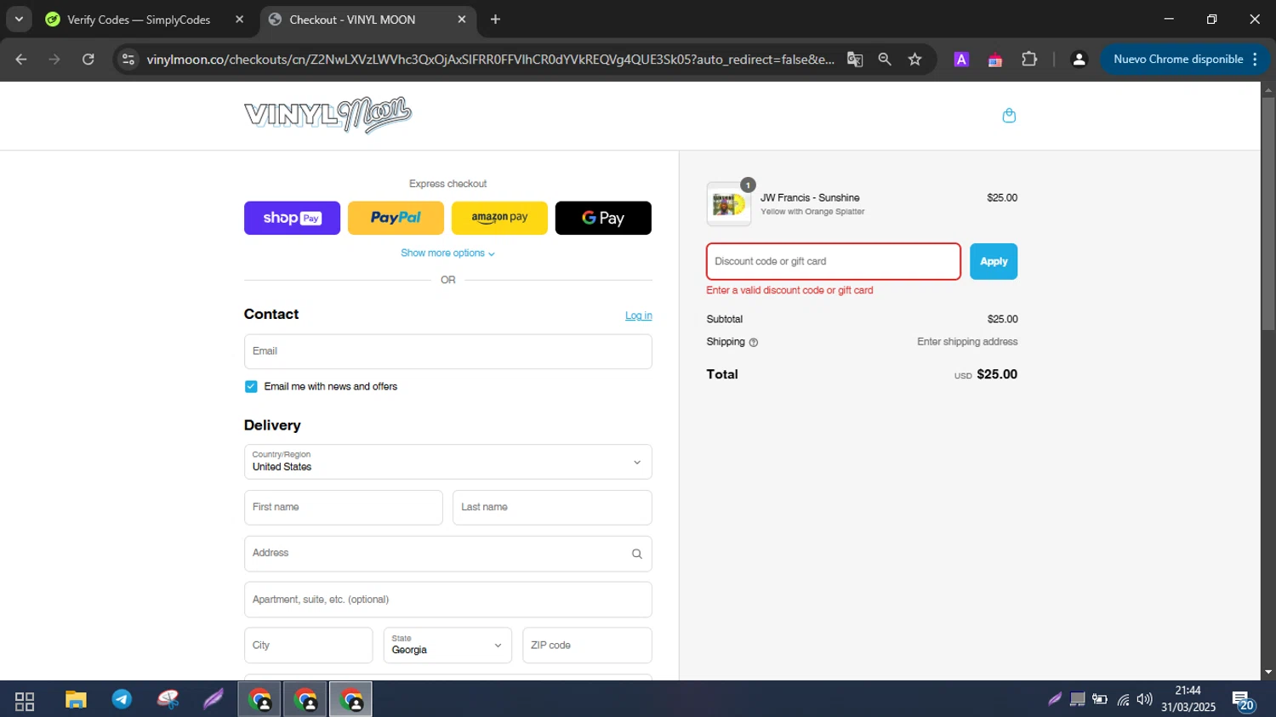Click the browser back arrow
The width and height of the screenshot is (1276, 717).
click(21, 60)
